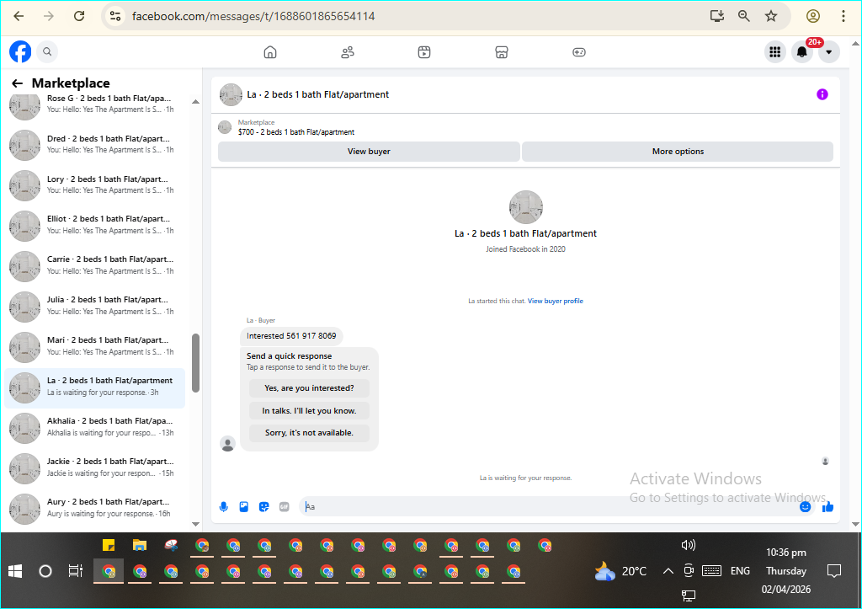Click the listing thumbnail above La's name
This screenshot has width=862, height=609.
[526, 207]
